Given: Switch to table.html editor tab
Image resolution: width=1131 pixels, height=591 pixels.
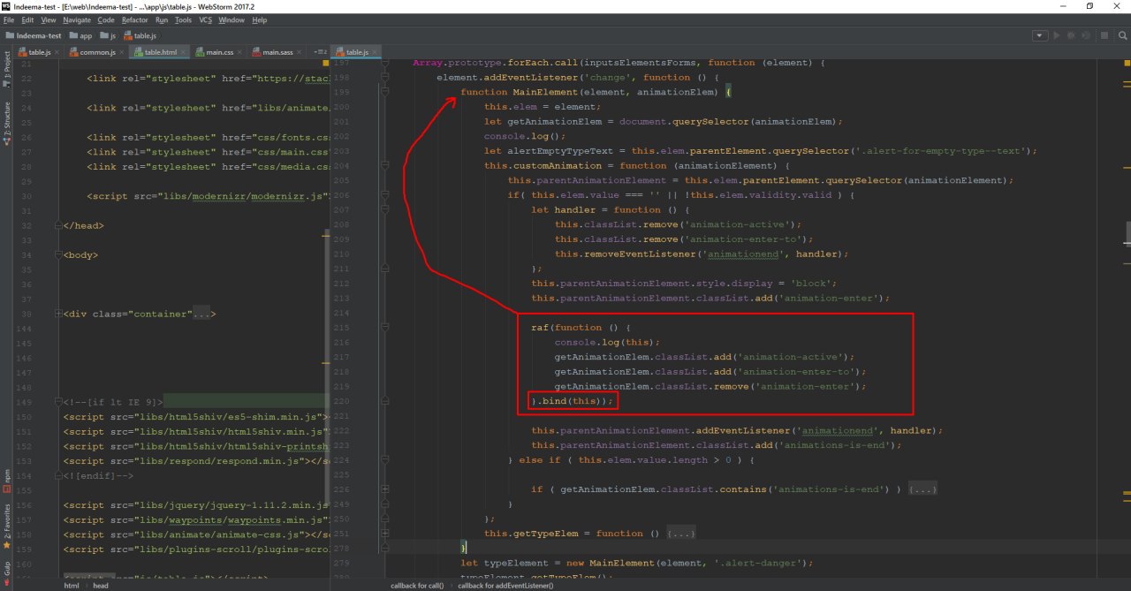Looking at the screenshot, I should (157, 52).
